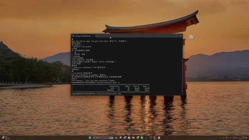The height and width of the screenshot is (140, 249).
Task: Click the 'When the cat is away' line
Action: pos(100,41)
